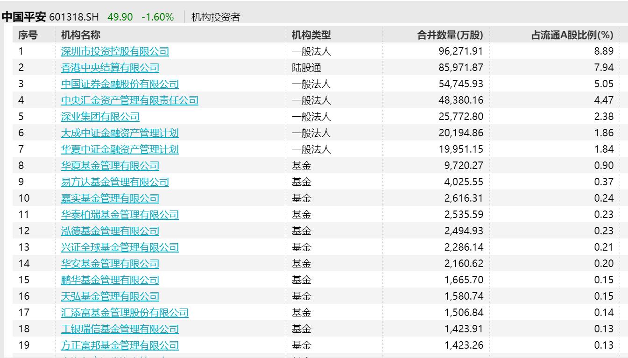The image size is (628, 358).
Task: Open 香港中央结算有限公司 link
Action: pyautogui.click(x=110, y=68)
